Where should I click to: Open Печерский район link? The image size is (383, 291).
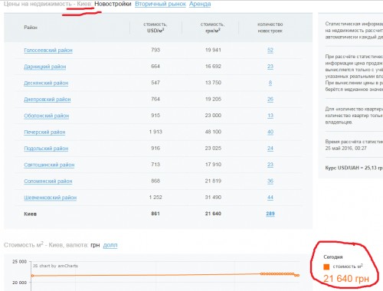coord(44,132)
